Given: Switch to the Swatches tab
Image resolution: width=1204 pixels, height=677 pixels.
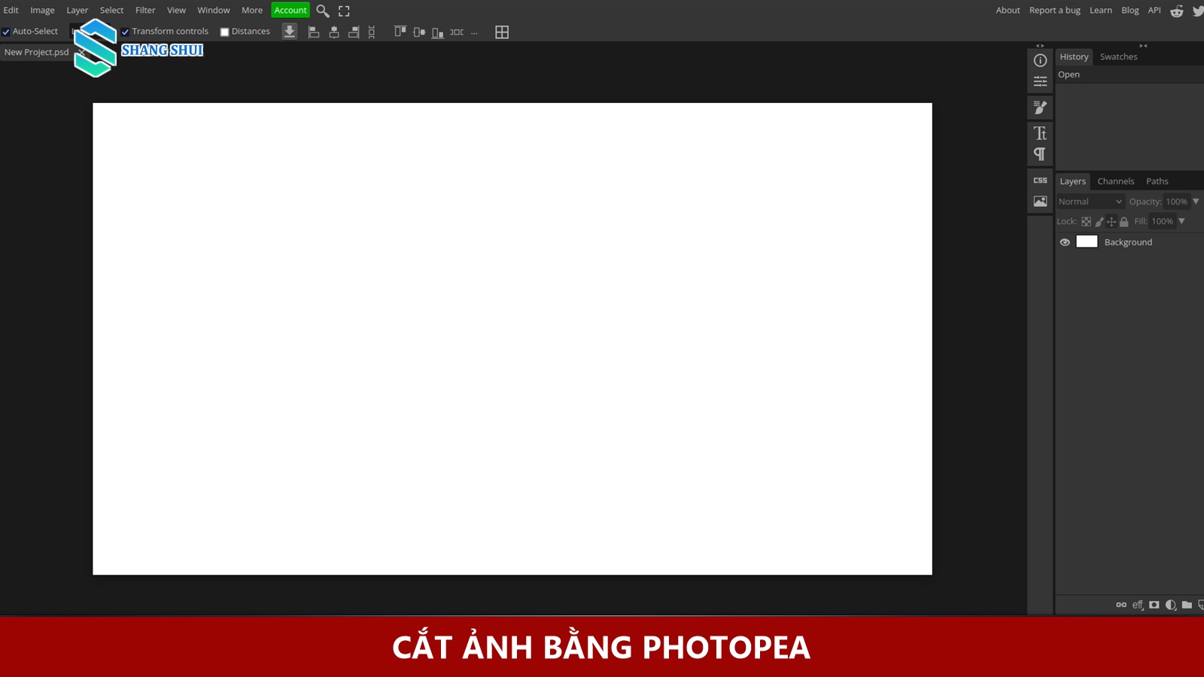Looking at the screenshot, I should tap(1119, 57).
